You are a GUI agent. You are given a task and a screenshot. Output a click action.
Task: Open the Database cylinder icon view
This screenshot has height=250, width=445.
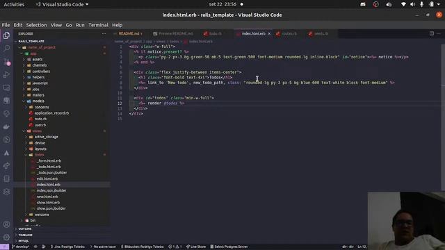click(6, 179)
